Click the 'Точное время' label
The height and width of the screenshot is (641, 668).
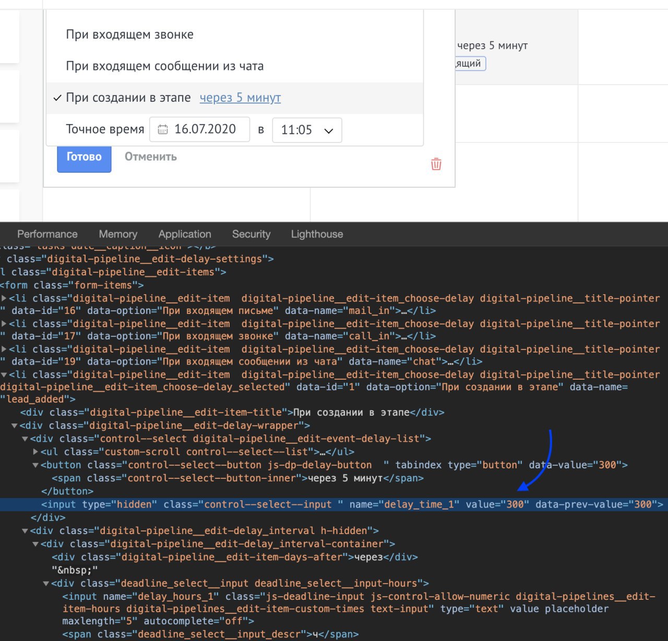[105, 129]
